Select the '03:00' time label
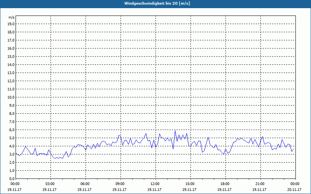The width and height of the screenshot is (311, 194). pyautogui.click(x=51, y=184)
